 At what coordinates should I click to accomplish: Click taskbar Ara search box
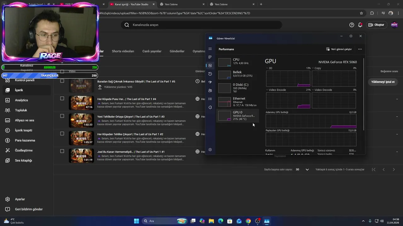[x=164, y=221]
